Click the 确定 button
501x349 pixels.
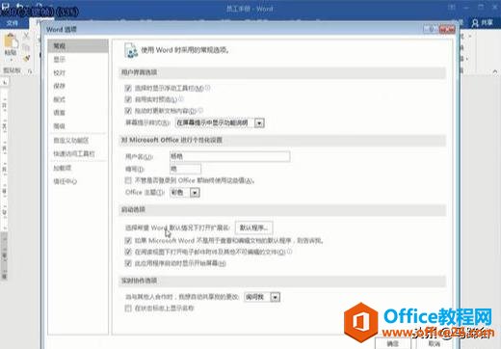pyautogui.click(x=393, y=343)
